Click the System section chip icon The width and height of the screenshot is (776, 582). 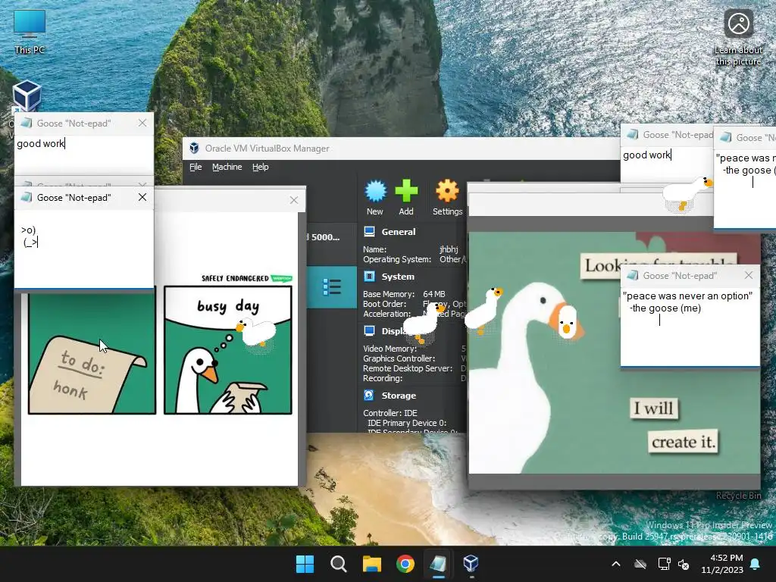(369, 276)
